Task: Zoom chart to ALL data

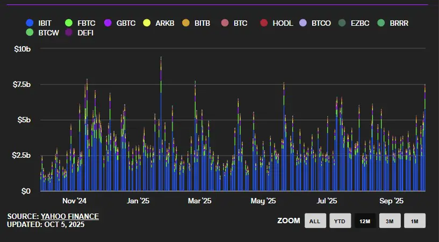Action: 315,221
